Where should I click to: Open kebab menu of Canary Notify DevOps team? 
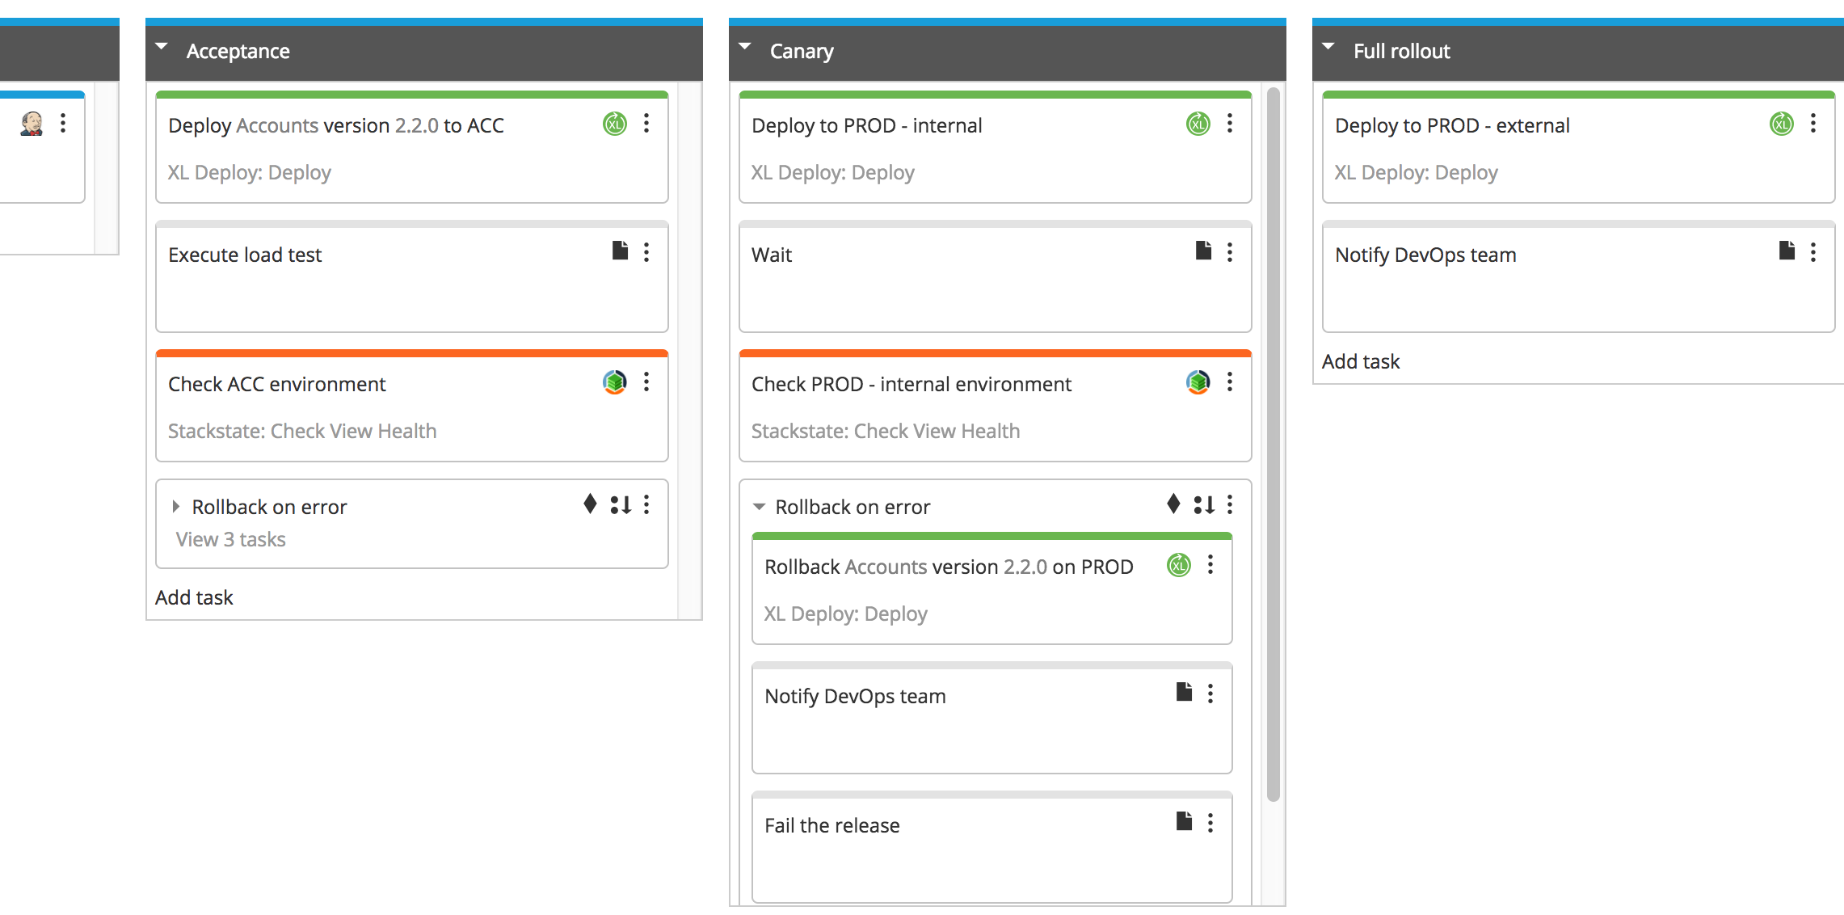click(x=1210, y=694)
